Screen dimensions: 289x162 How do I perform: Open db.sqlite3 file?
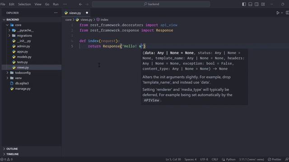[22, 83]
